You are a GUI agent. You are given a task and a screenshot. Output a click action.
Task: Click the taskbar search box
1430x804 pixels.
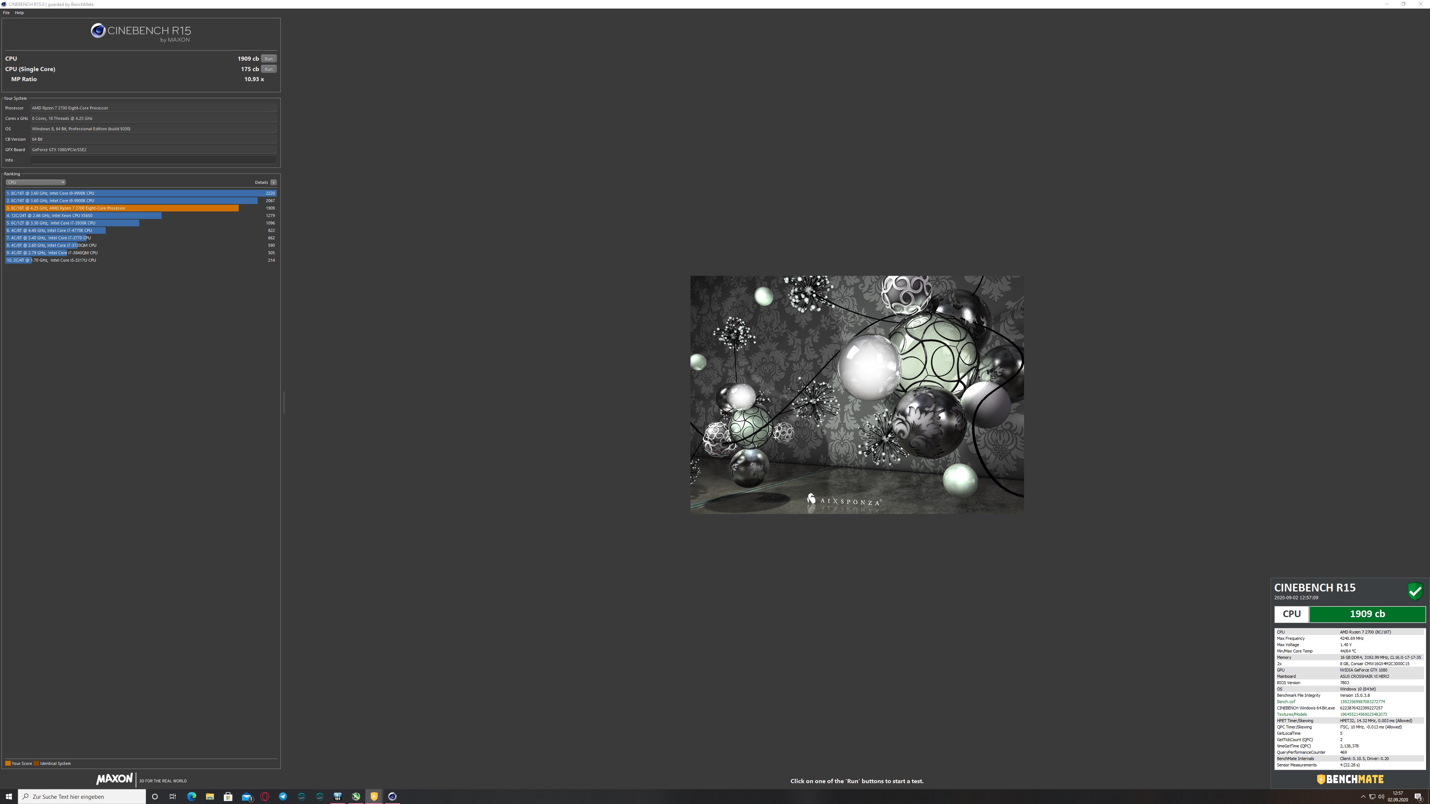[x=82, y=797]
